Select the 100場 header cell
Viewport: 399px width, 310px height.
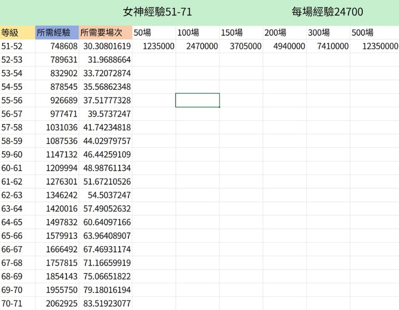(197, 32)
